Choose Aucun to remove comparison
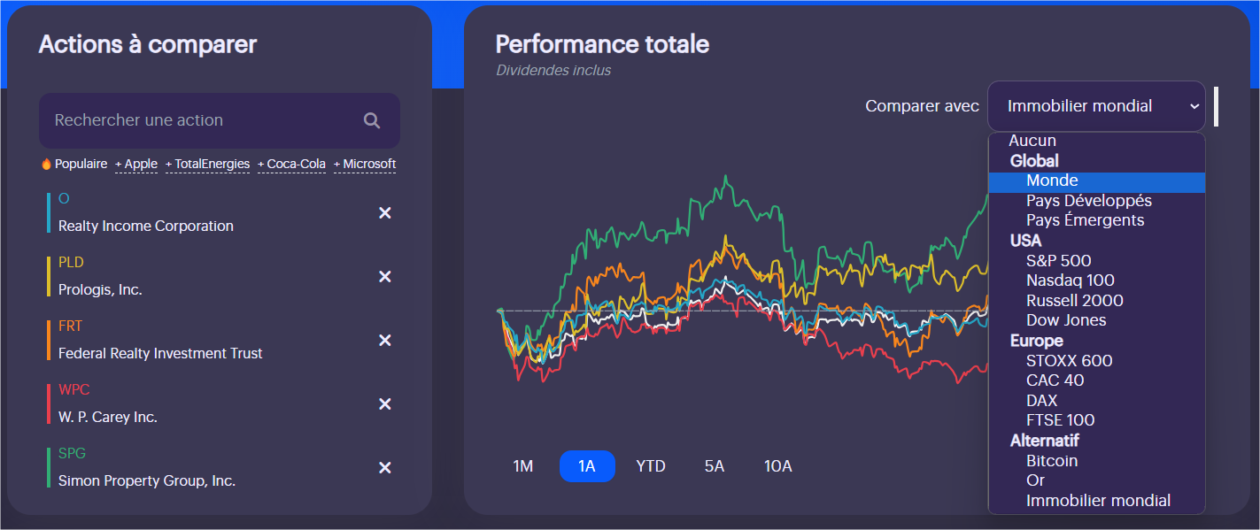The height and width of the screenshot is (530, 1260). pos(1032,141)
